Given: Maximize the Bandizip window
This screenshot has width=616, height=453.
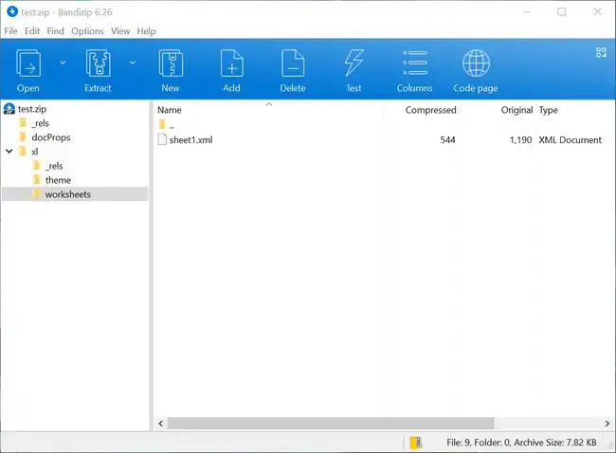Looking at the screenshot, I should coord(562,11).
